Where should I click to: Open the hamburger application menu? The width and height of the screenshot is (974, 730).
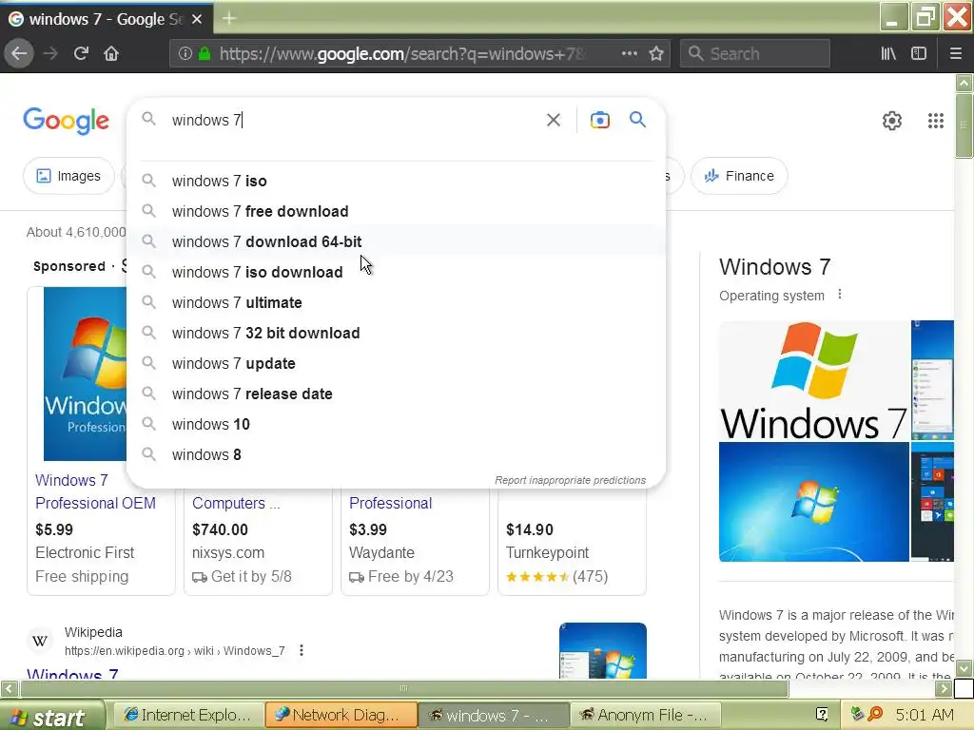tap(956, 54)
